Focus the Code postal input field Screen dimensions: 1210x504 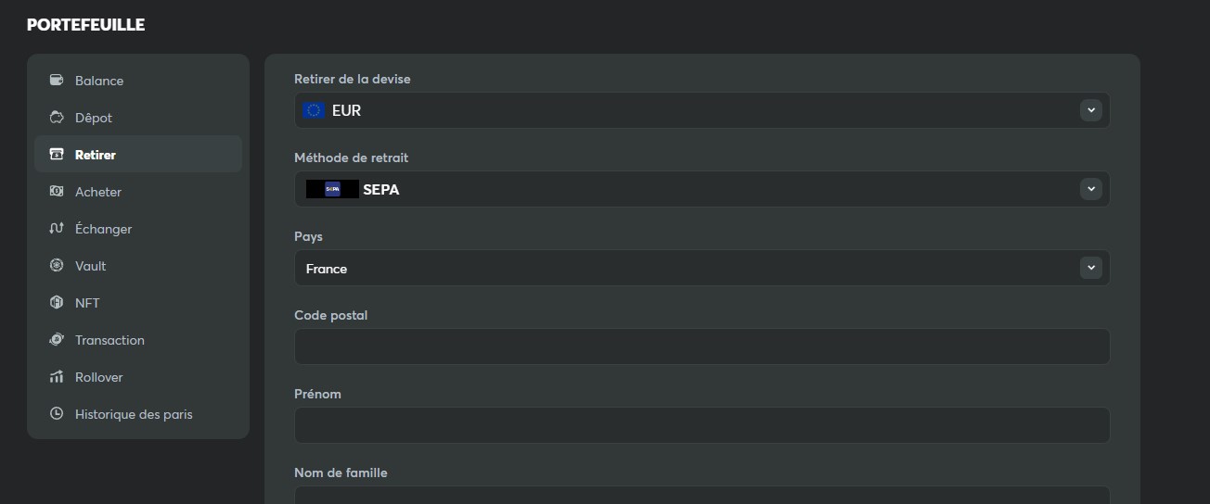click(702, 346)
